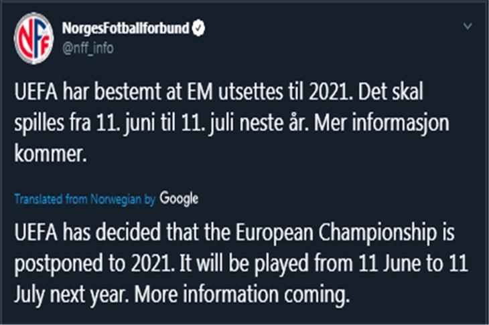Viewport: 489px width, 325px height.
Task: Open the Google logo next to translation
Action: coord(179,199)
